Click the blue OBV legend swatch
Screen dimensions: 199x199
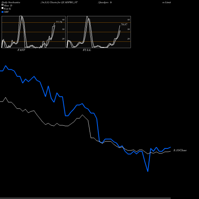(x=2, y=12)
